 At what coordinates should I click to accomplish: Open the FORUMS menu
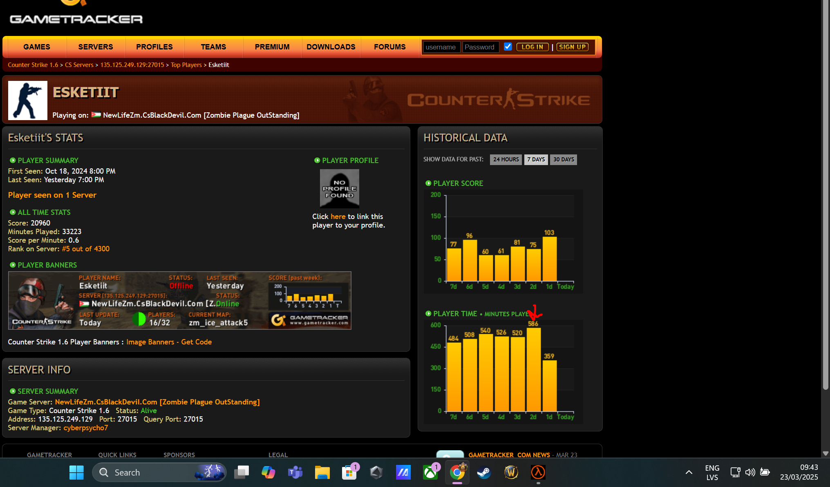point(390,47)
